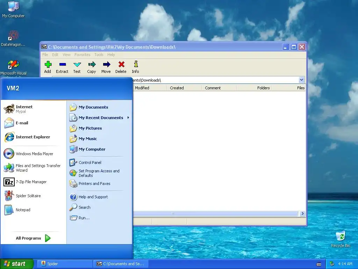The image size is (358, 269).
Task: Open the Favorites menu in 7-Zip
Action: click(x=82, y=55)
